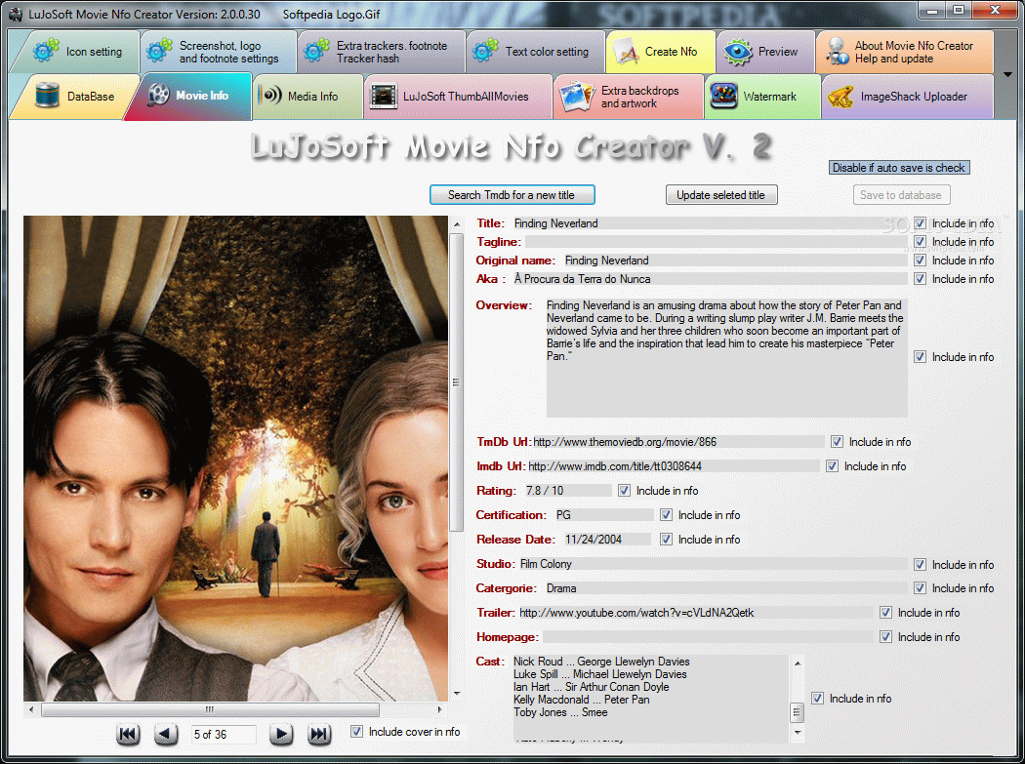Switch to the Media Info tab
Viewport: 1025px width, 764px height.
pos(307,96)
